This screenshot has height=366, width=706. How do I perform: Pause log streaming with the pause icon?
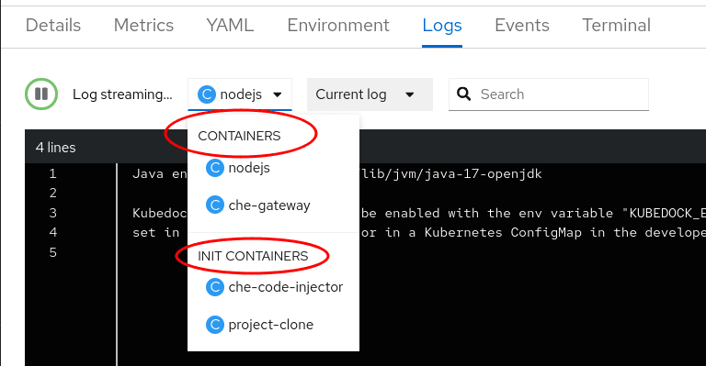tap(41, 94)
